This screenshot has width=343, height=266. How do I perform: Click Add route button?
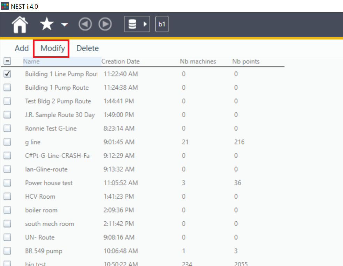[22, 48]
